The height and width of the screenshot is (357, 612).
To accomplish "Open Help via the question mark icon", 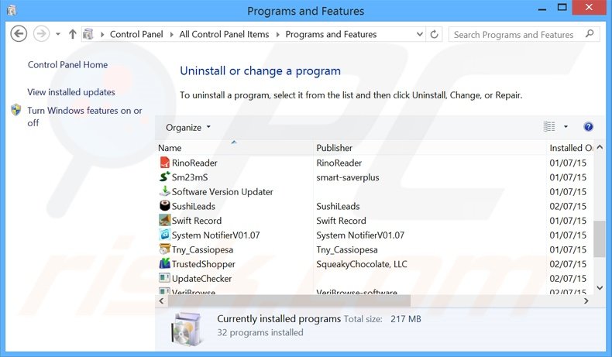I will click(588, 126).
